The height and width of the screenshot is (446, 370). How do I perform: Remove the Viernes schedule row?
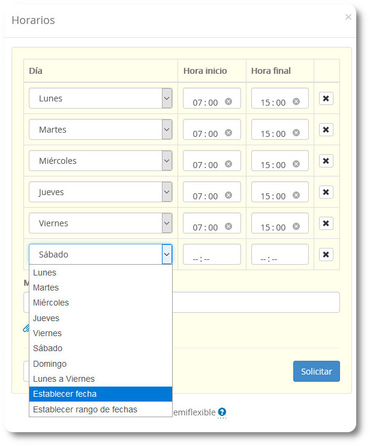coord(326,223)
